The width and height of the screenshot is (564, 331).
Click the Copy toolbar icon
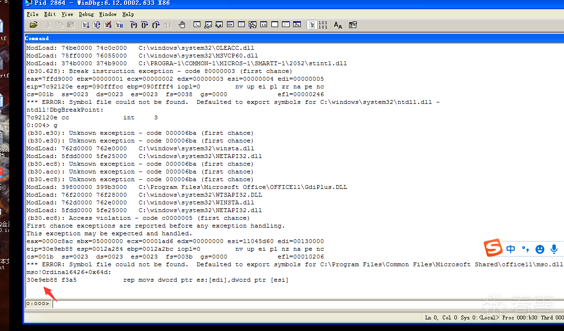coord(60,25)
